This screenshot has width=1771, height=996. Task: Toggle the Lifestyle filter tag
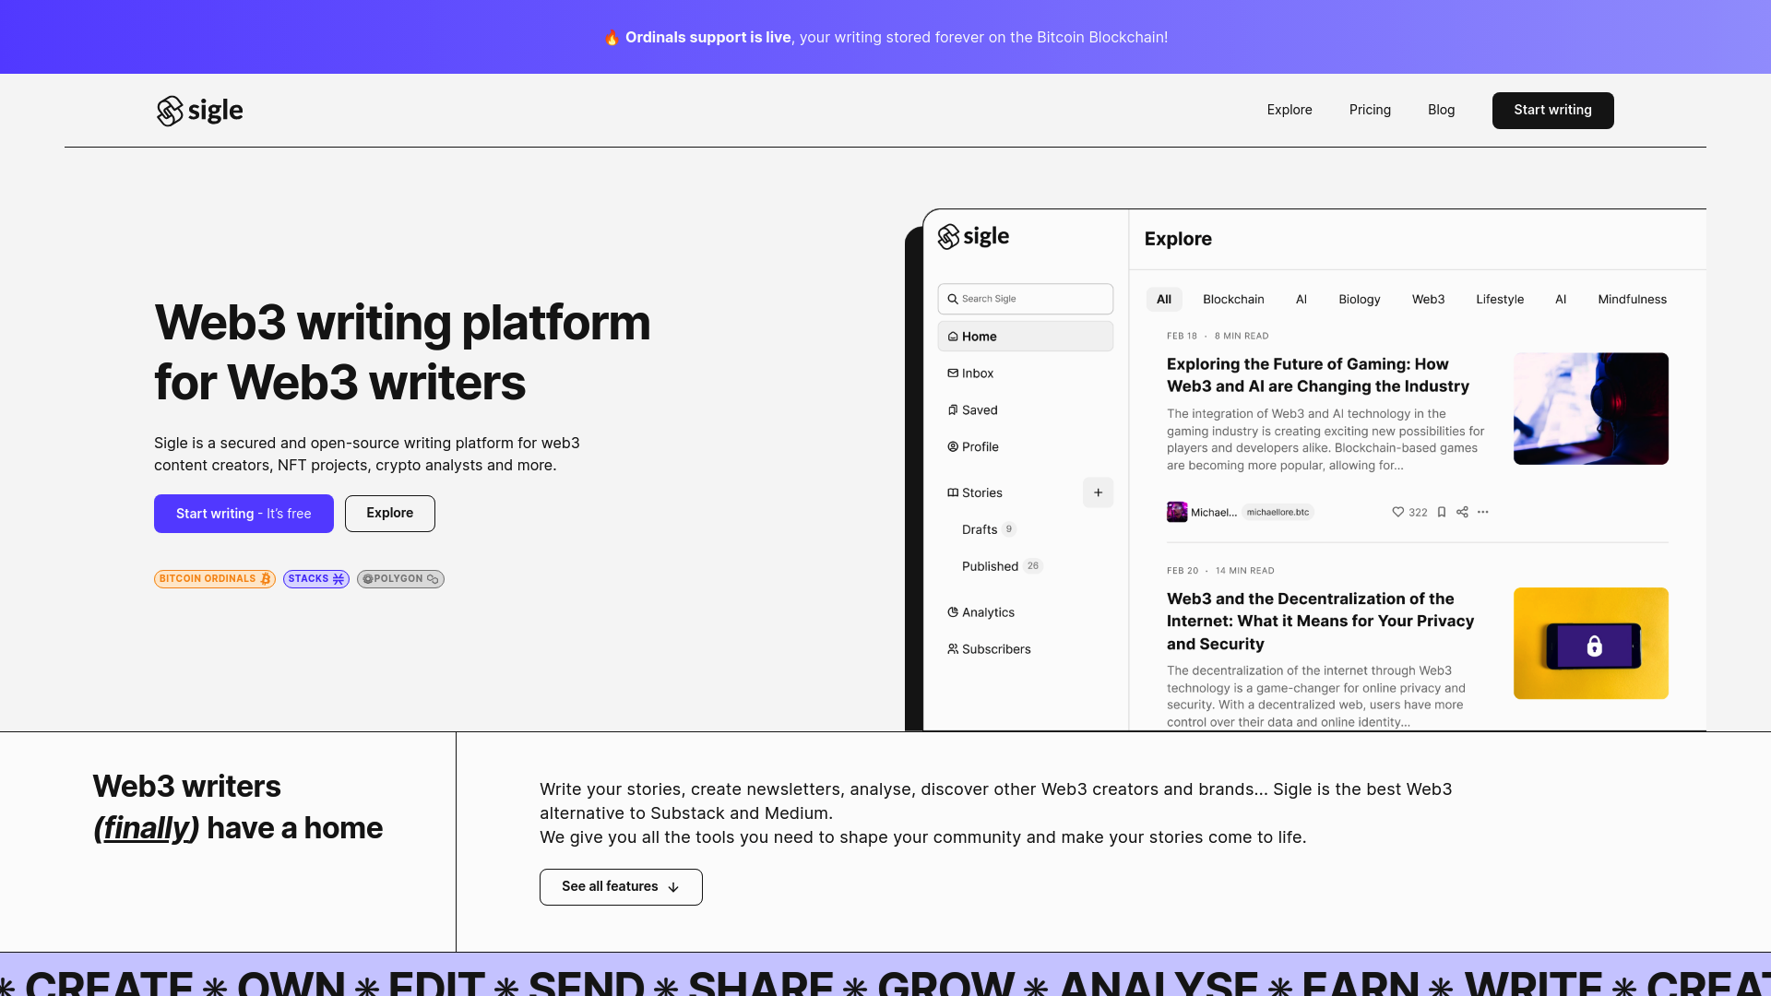(1500, 299)
